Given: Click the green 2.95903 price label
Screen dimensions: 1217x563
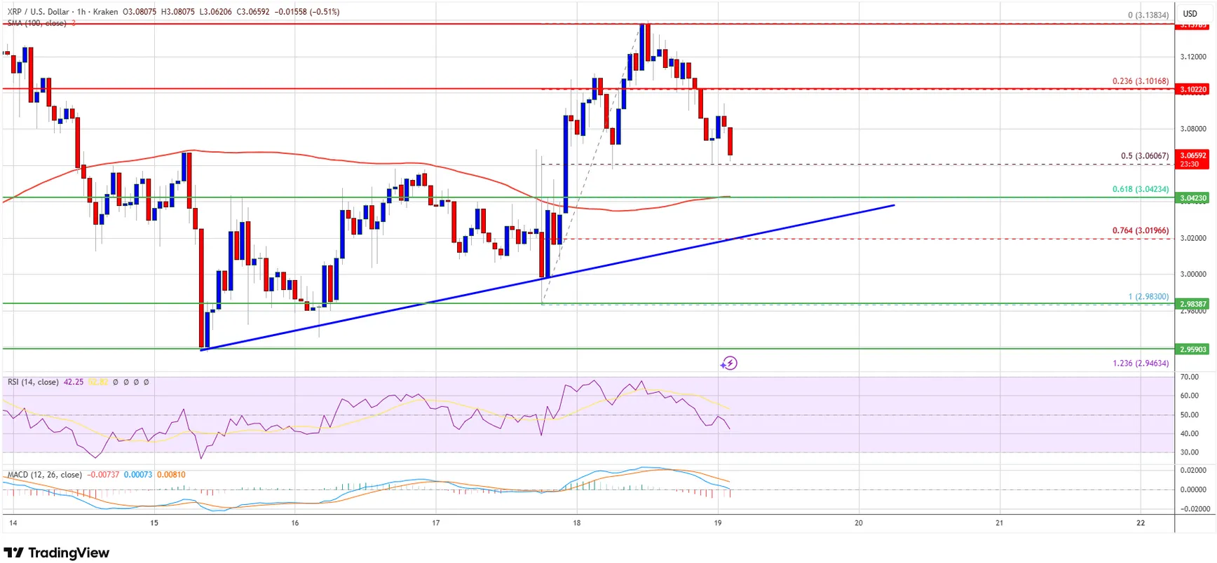Looking at the screenshot, I should pos(1193,349).
